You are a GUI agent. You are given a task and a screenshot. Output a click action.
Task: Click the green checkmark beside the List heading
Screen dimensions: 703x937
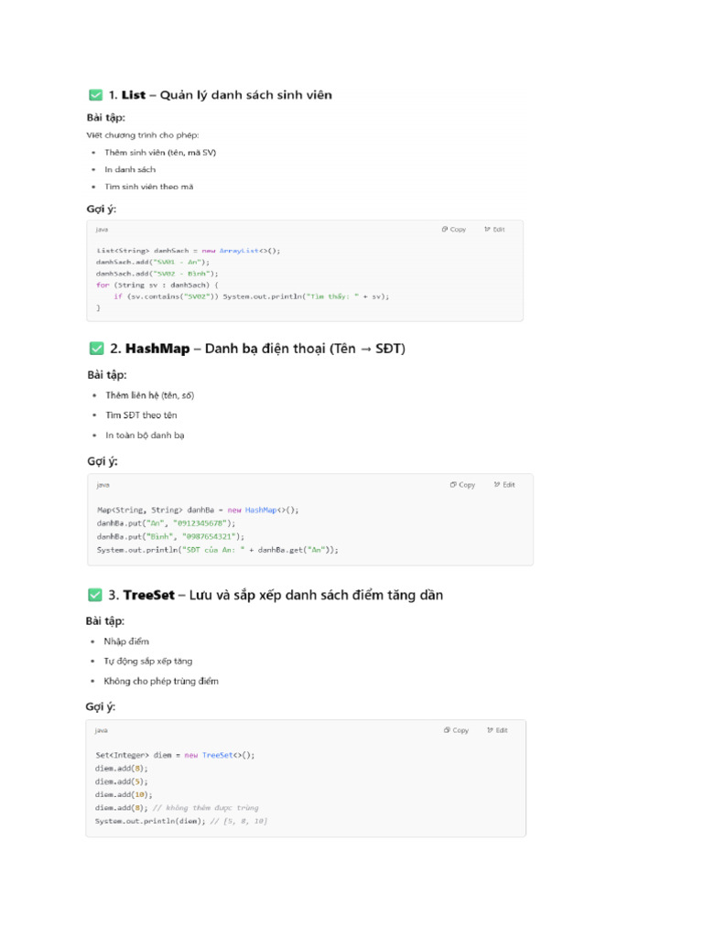[x=95, y=94]
